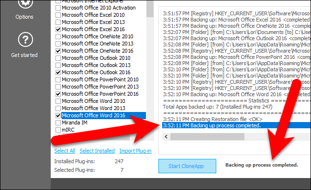The height and width of the screenshot is (190, 311).
Task: Tick the Microsoft Office Word 2013 checkbox
Action: pos(58,108)
